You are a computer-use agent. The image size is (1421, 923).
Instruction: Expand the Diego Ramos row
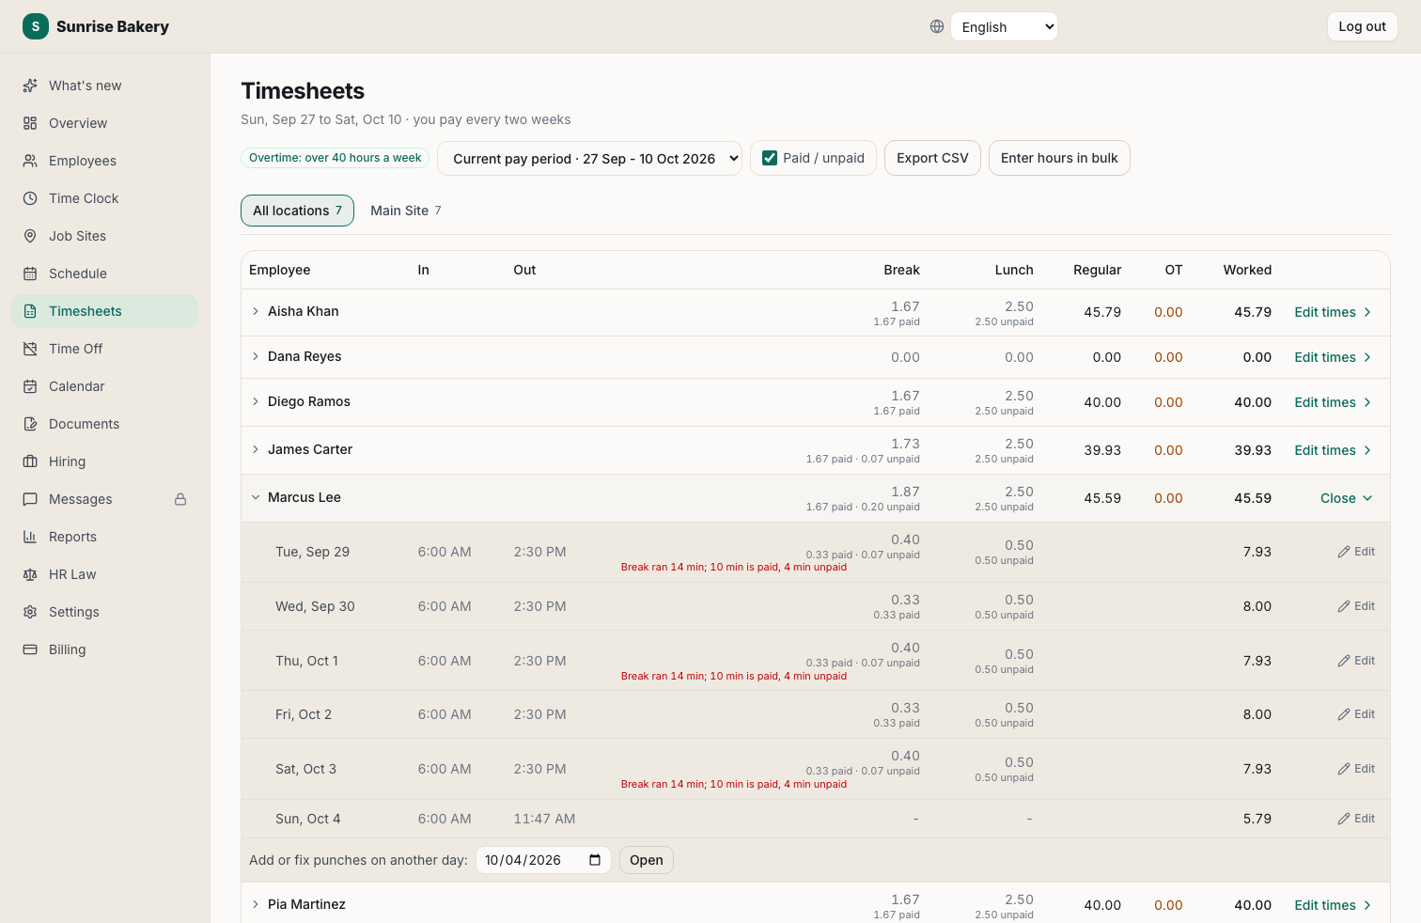pyautogui.click(x=255, y=401)
